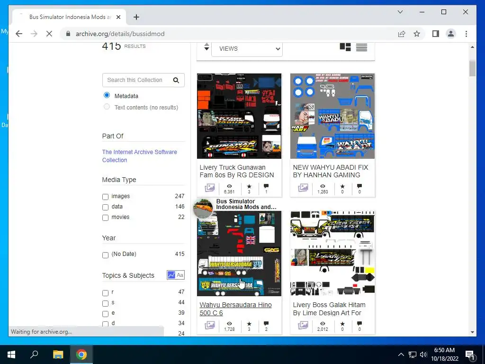Image resolution: width=485 pixels, height=364 pixels.
Task: Toggle the Chrome side panel
Action: tap(436, 34)
